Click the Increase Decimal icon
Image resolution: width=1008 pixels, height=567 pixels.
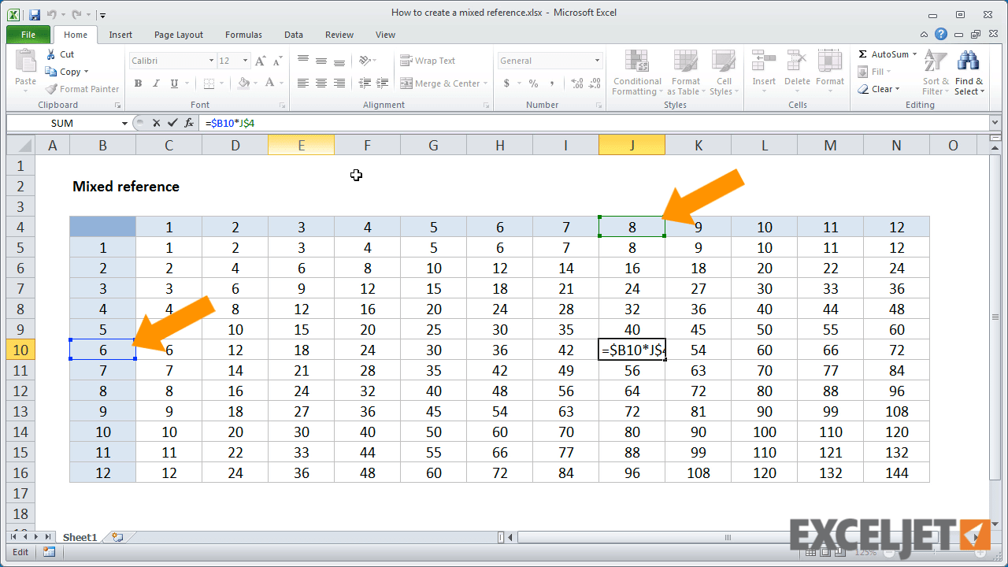click(x=576, y=83)
